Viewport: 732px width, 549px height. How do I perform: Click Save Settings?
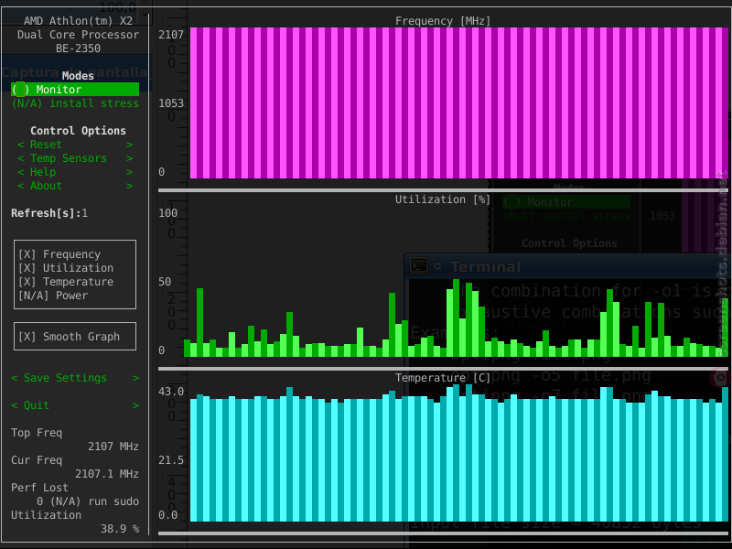pos(75,378)
